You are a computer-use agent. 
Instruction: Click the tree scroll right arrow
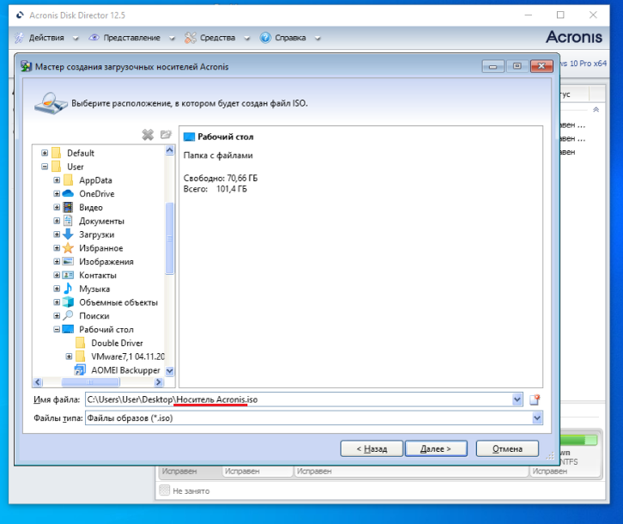[x=159, y=382]
